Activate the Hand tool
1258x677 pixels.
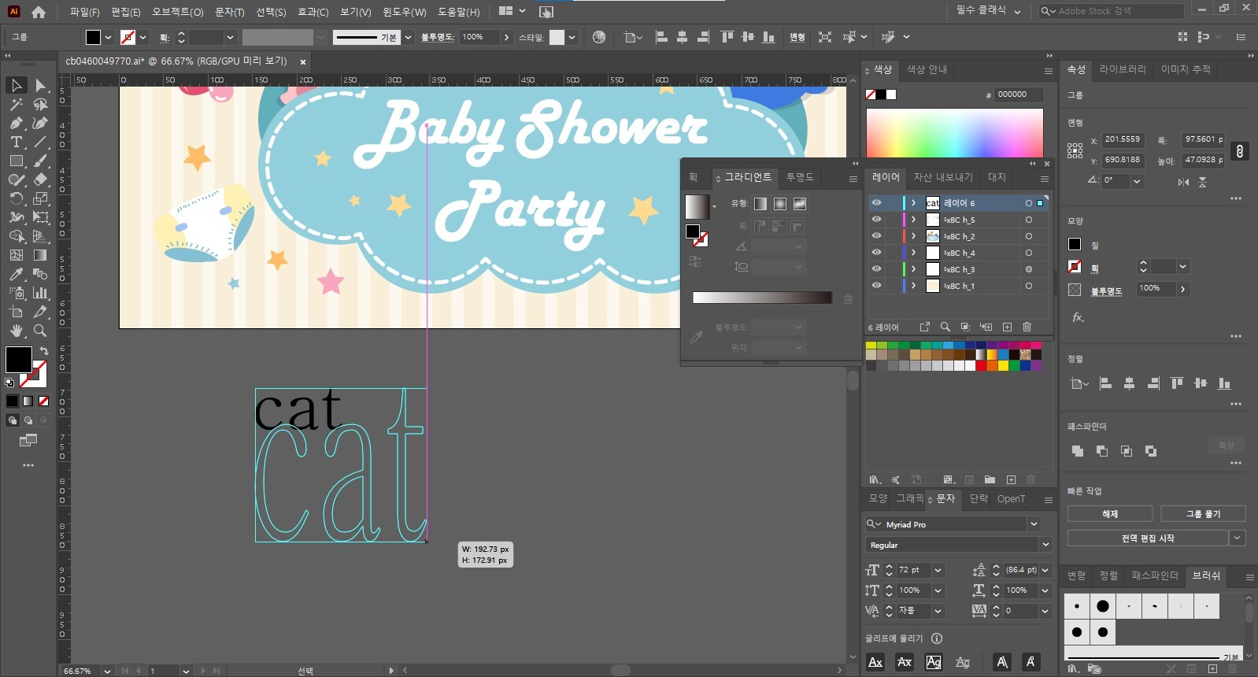pos(16,331)
